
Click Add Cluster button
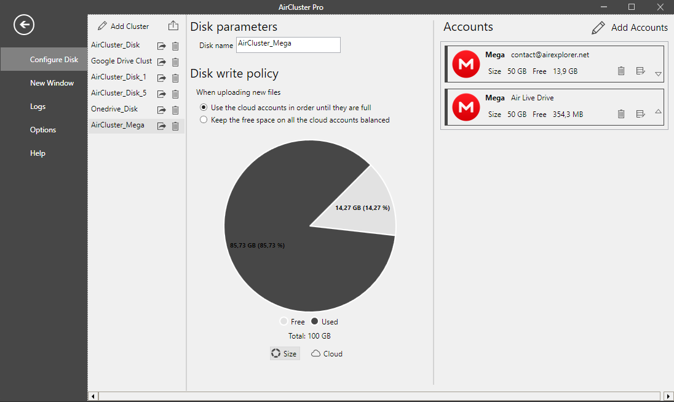point(123,26)
